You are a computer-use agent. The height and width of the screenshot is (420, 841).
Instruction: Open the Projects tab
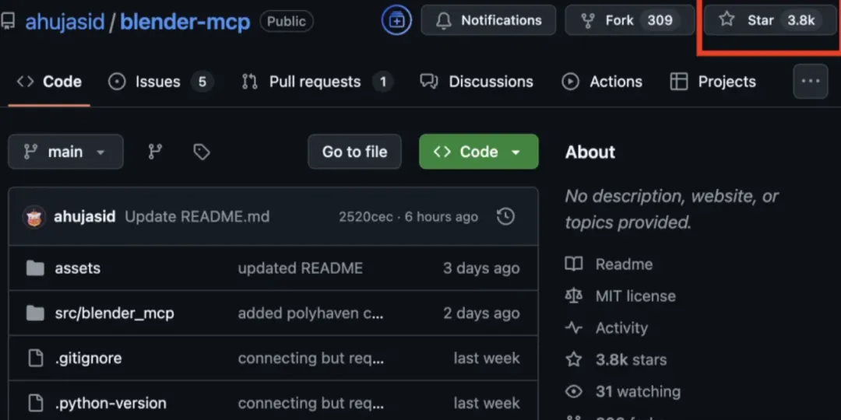[x=713, y=82]
